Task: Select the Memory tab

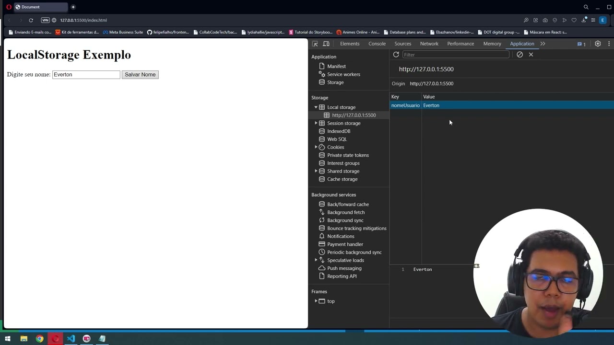Action: coord(492,44)
